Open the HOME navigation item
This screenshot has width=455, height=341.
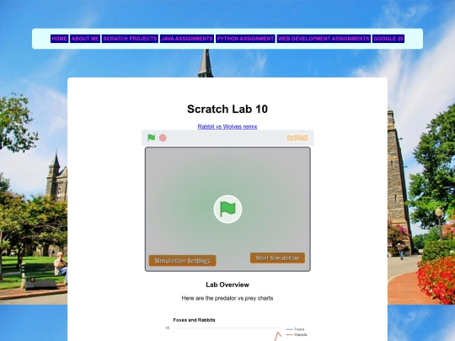(x=60, y=39)
